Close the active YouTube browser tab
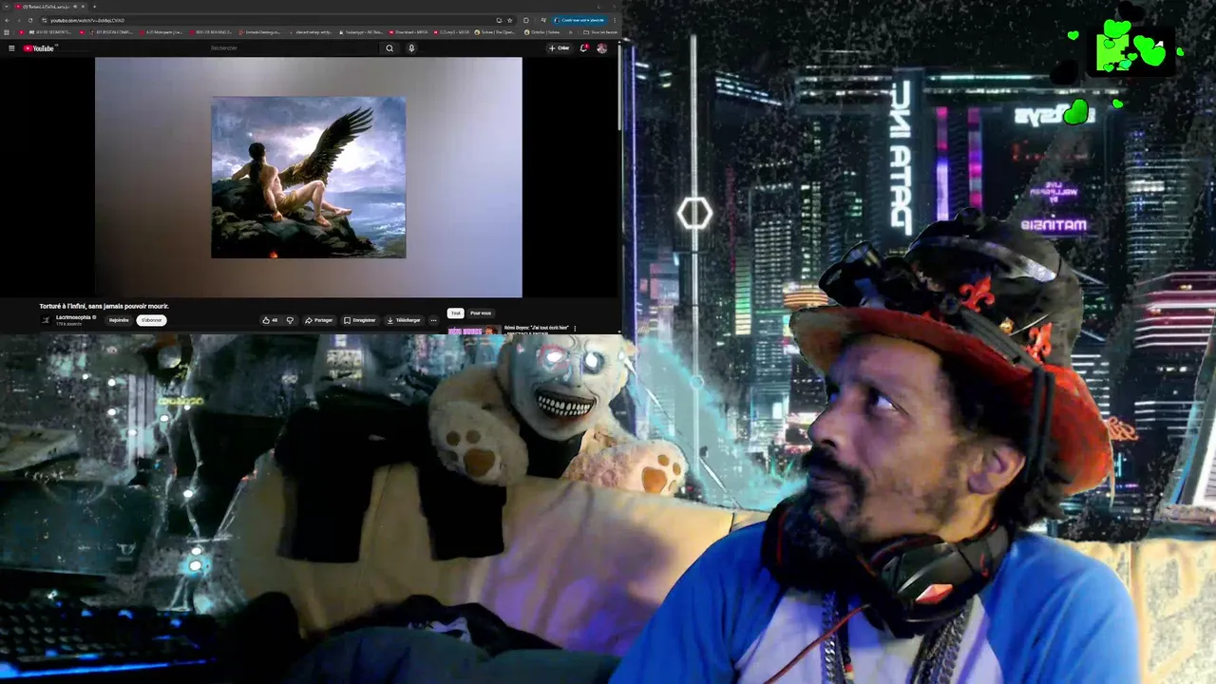 pyautogui.click(x=83, y=7)
